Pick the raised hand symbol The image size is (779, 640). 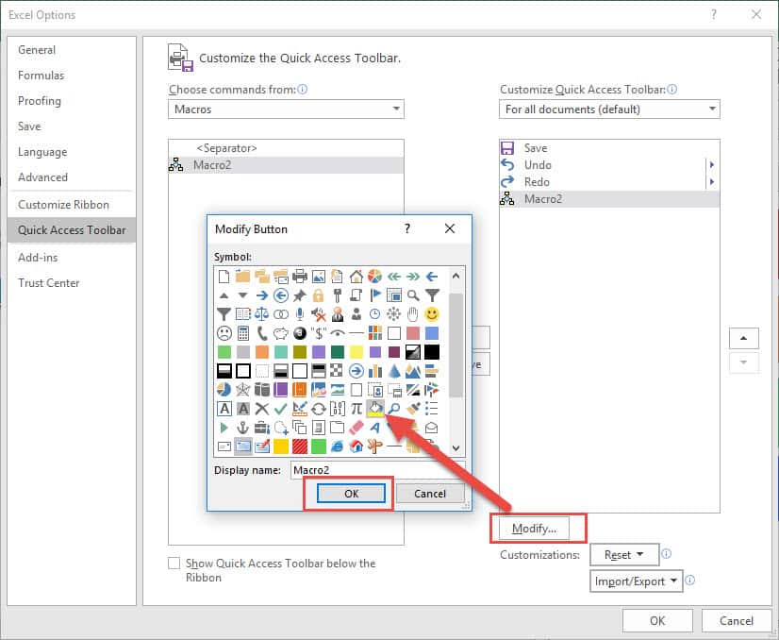pos(413,314)
